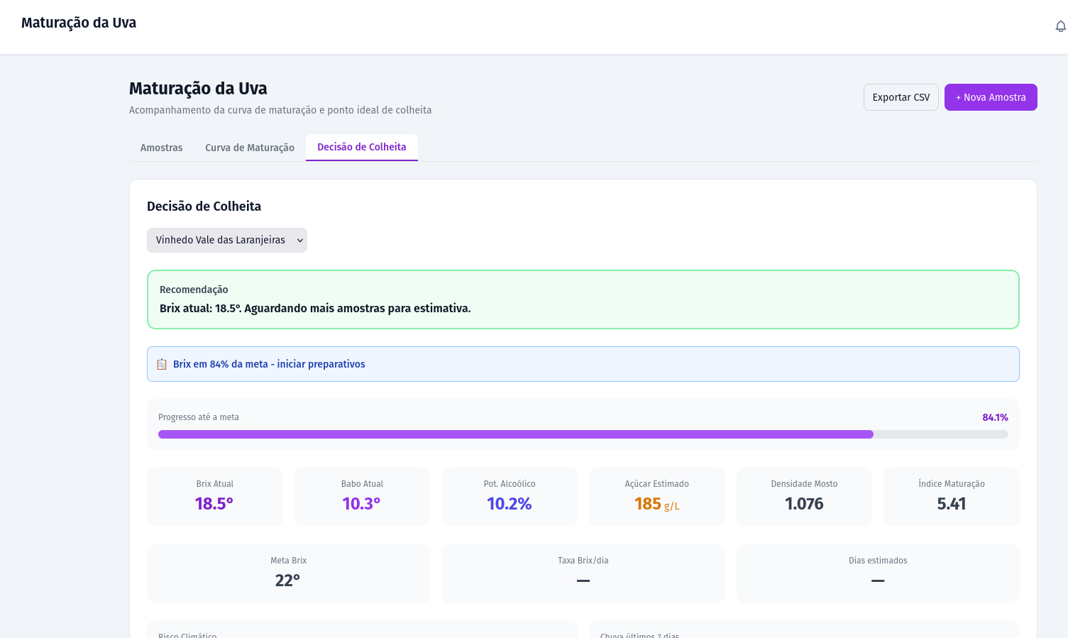Add a sample with + Nova Amostra
Viewport: 1068px width, 638px height.
(x=990, y=97)
